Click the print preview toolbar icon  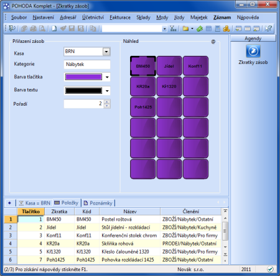tap(42, 29)
